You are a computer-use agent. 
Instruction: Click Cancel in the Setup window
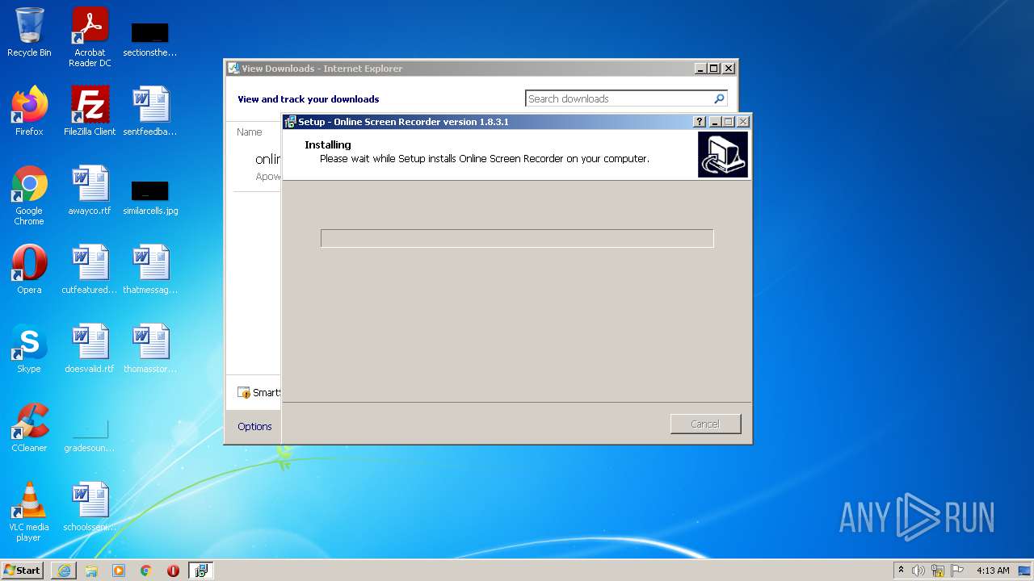705,424
